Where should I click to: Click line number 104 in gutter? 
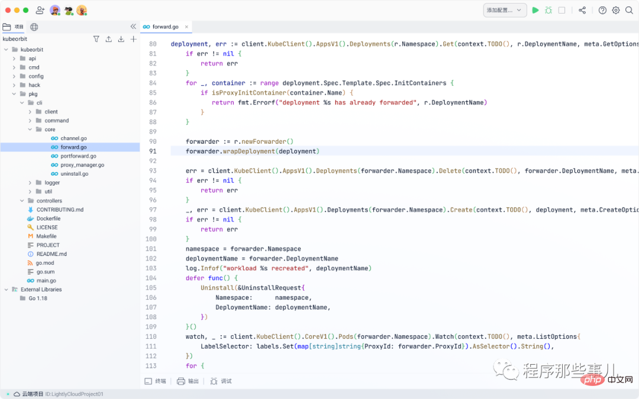point(151,278)
